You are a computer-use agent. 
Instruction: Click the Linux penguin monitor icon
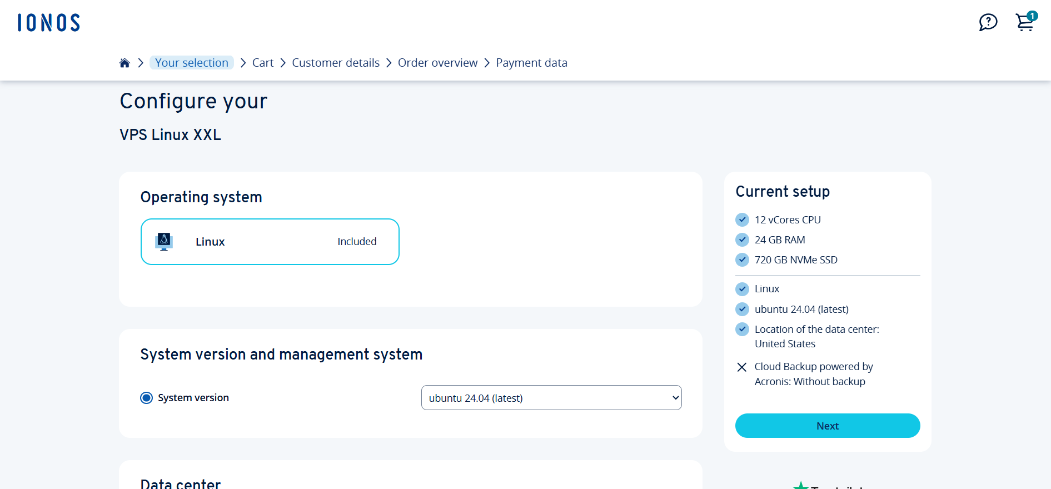[x=164, y=242]
